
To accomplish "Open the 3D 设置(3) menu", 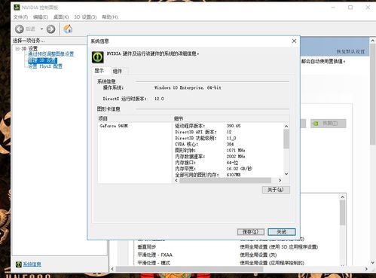I will 85,17.
